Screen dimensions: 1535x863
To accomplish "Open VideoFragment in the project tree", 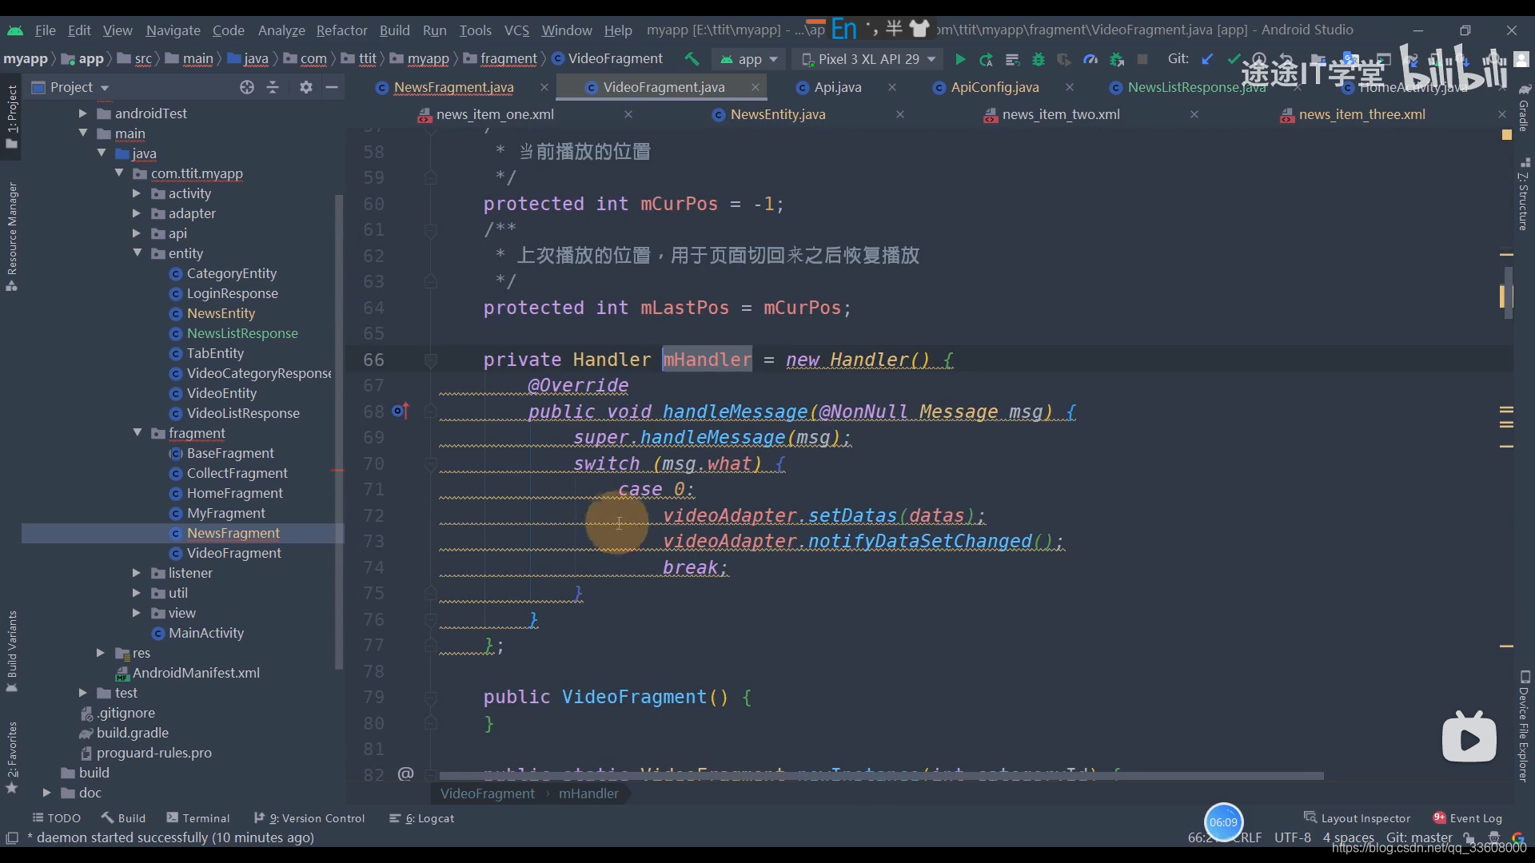I will 233,553.
